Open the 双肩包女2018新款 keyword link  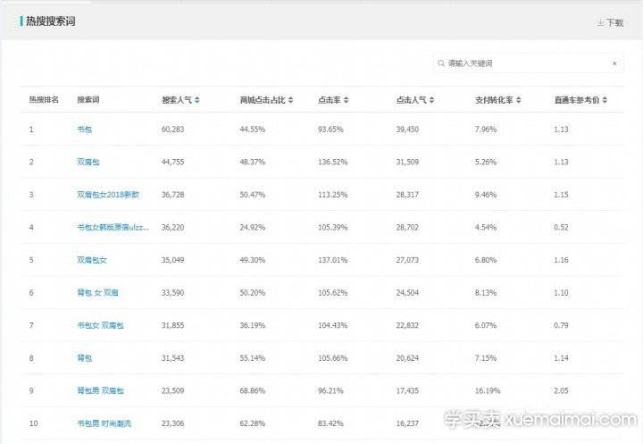click(108, 195)
